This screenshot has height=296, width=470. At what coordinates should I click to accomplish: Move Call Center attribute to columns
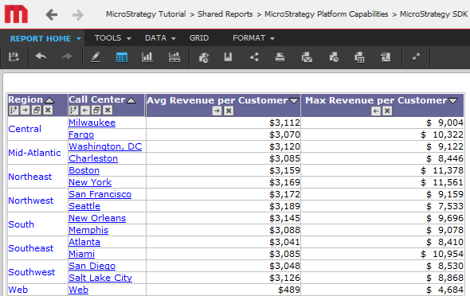click(x=74, y=110)
